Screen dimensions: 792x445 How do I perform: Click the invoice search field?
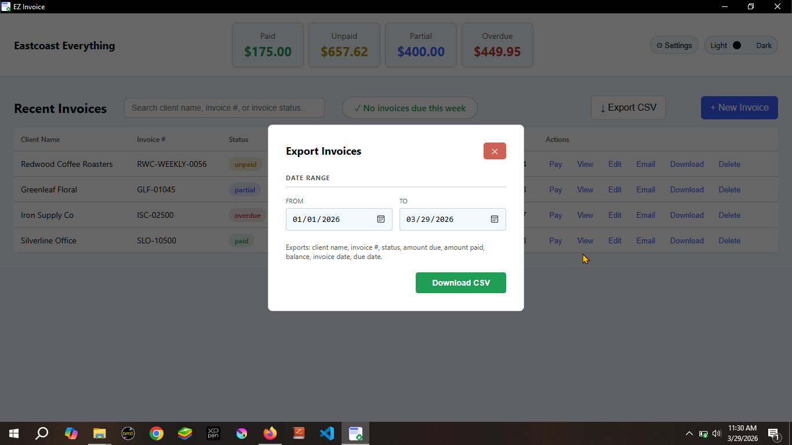click(224, 107)
